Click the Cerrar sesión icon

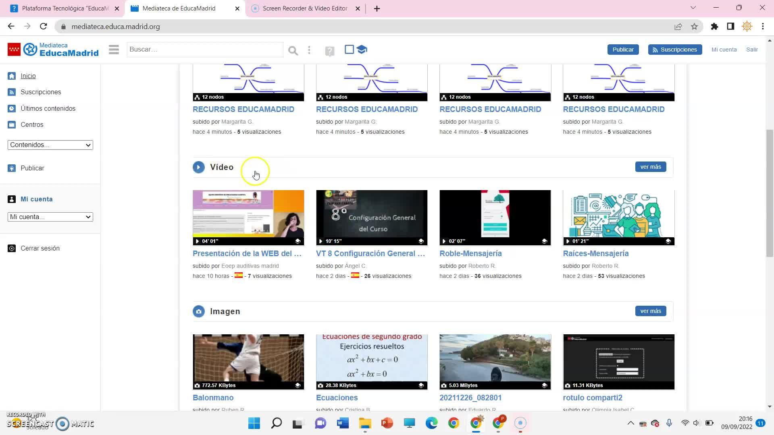[x=12, y=249]
